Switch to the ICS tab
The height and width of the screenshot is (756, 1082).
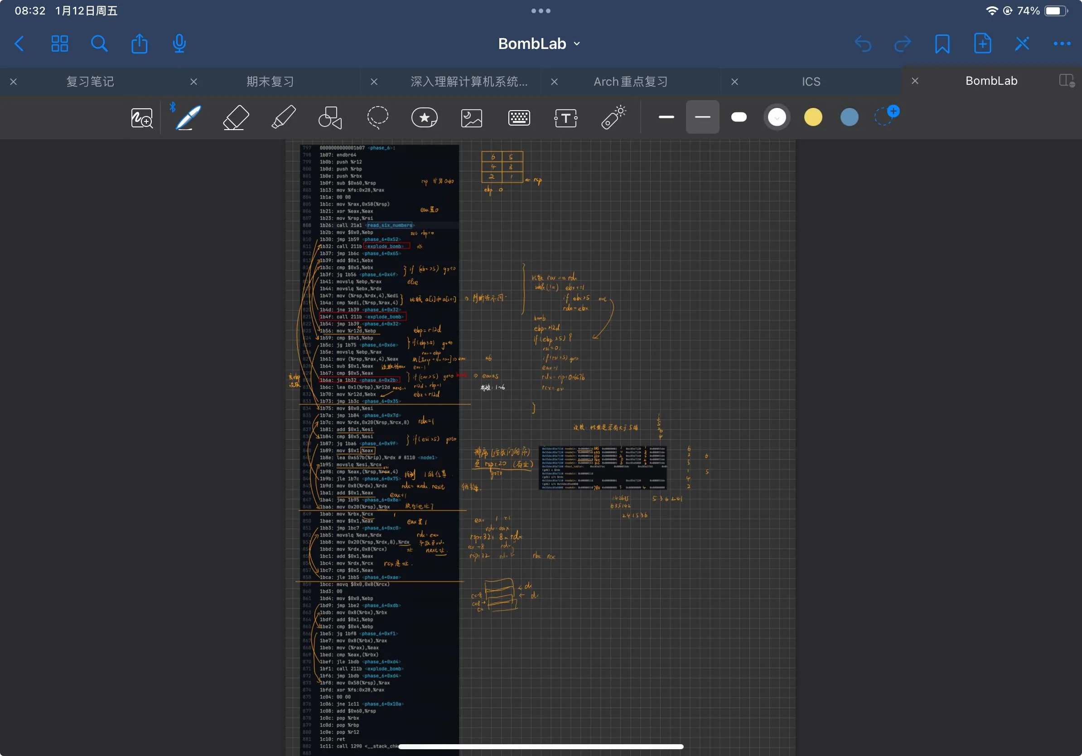click(x=811, y=82)
